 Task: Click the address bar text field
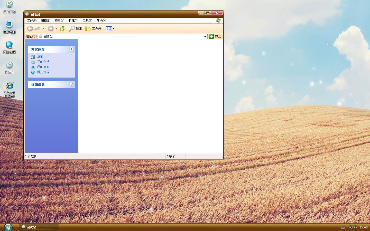(123, 36)
